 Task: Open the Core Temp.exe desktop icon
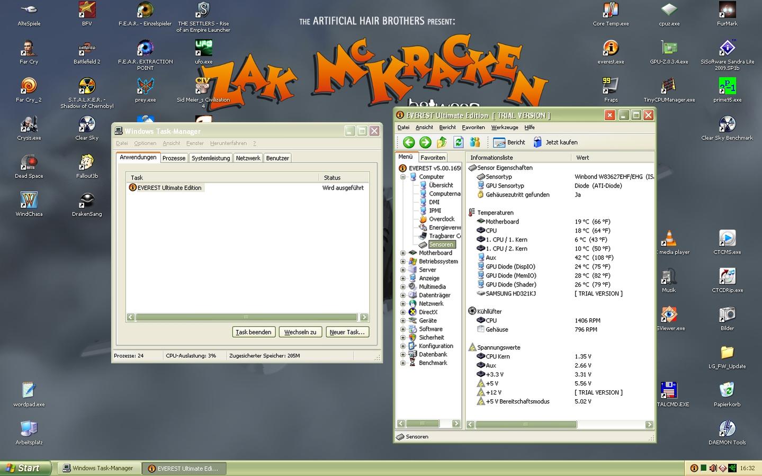coord(611,14)
